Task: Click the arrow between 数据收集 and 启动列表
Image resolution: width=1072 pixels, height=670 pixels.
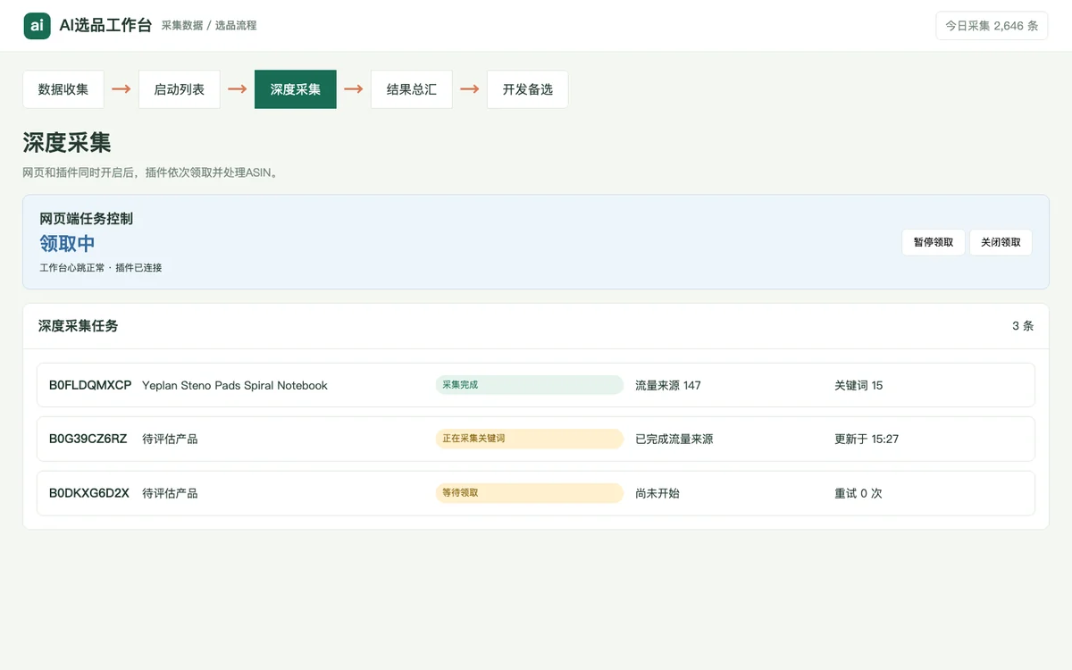Action: pos(121,89)
